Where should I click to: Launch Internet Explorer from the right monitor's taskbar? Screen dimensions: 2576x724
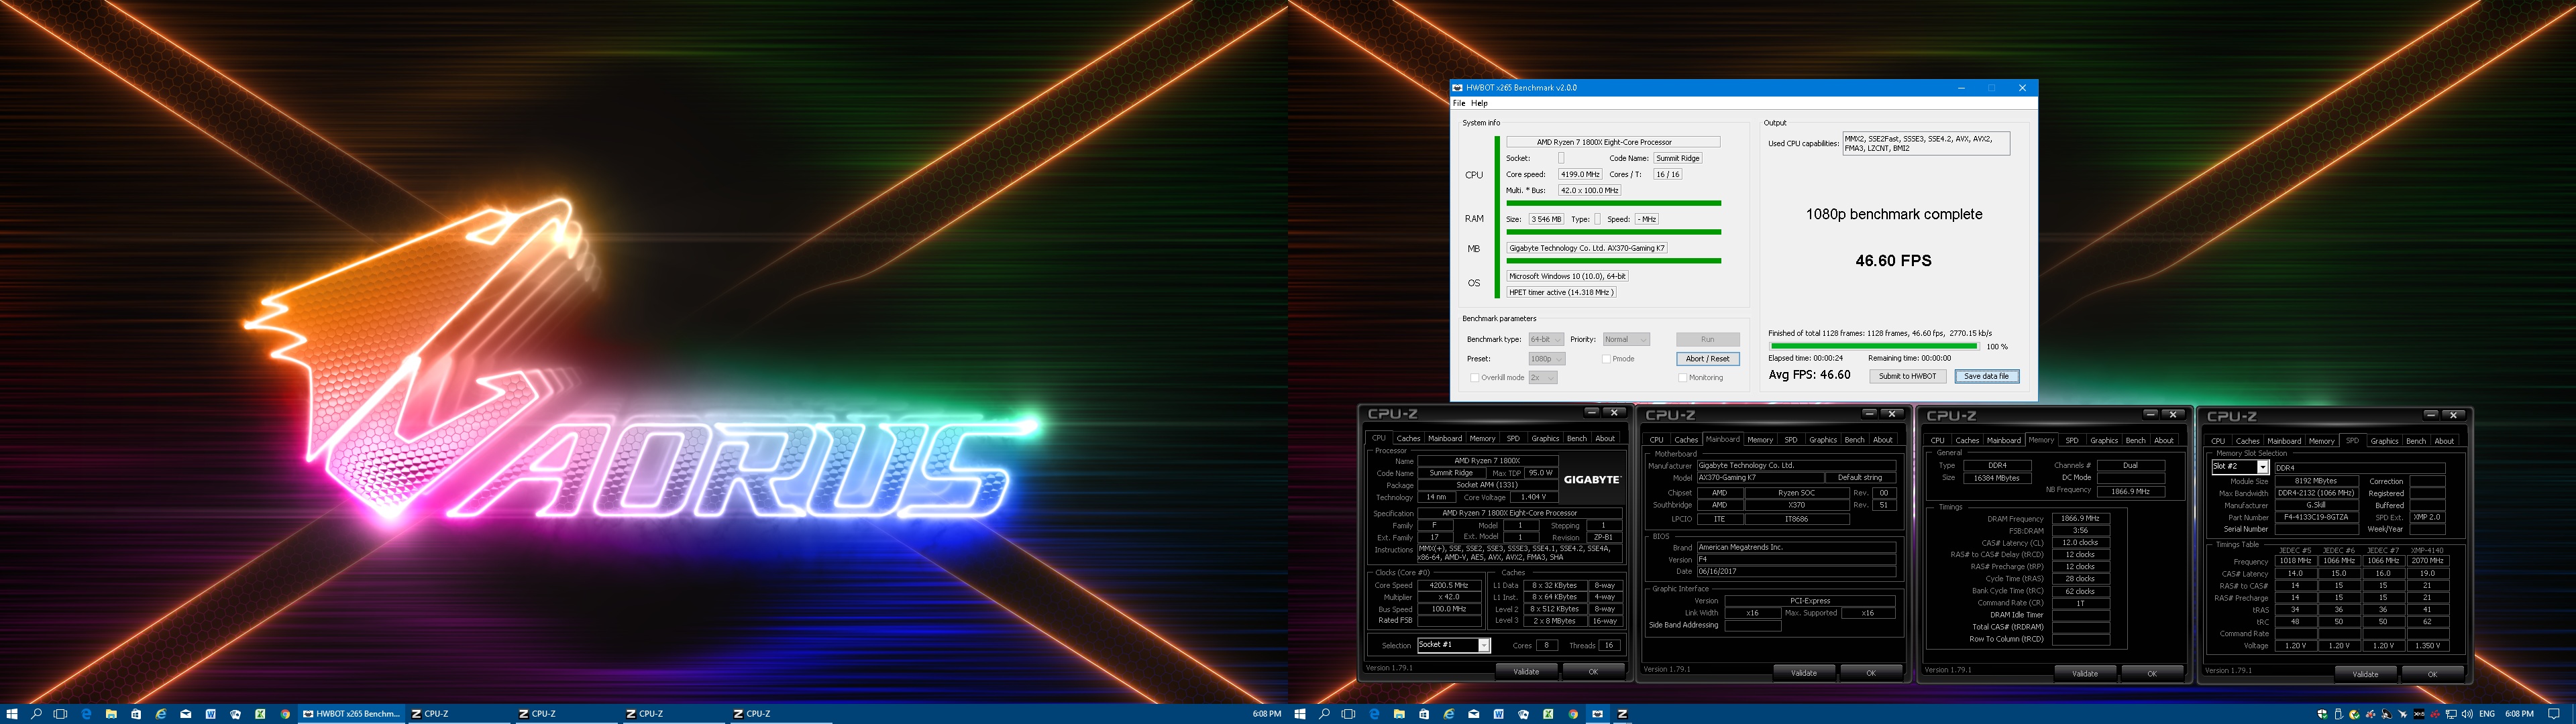tap(1449, 714)
